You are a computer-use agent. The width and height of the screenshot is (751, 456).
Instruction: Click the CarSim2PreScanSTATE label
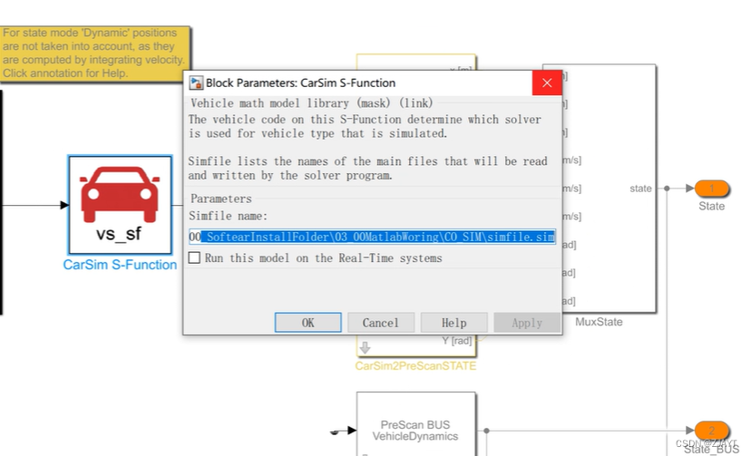[x=415, y=365]
